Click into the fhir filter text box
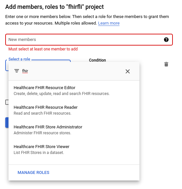 tap(72, 71)
